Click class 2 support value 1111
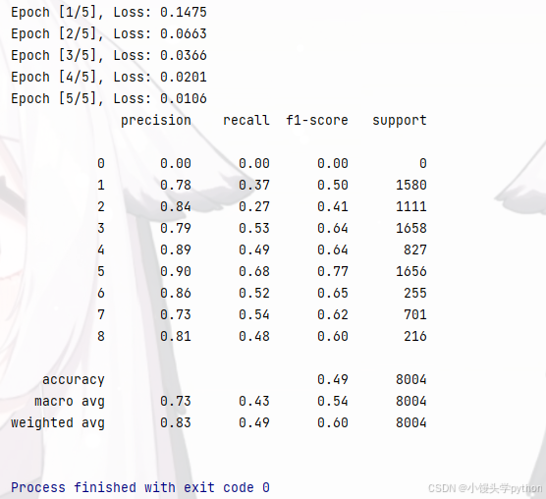 [411, 207]
